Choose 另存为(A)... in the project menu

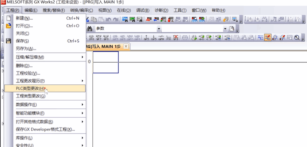(x=45, y=49)
